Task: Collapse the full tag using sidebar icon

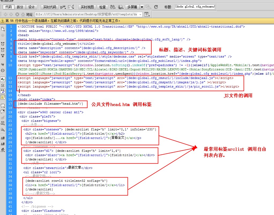Action: [3, 43]
